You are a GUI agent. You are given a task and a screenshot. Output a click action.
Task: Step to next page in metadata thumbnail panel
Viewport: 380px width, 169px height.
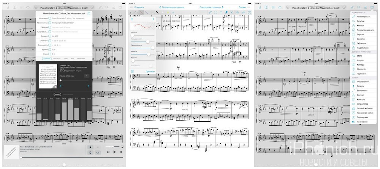88,86
